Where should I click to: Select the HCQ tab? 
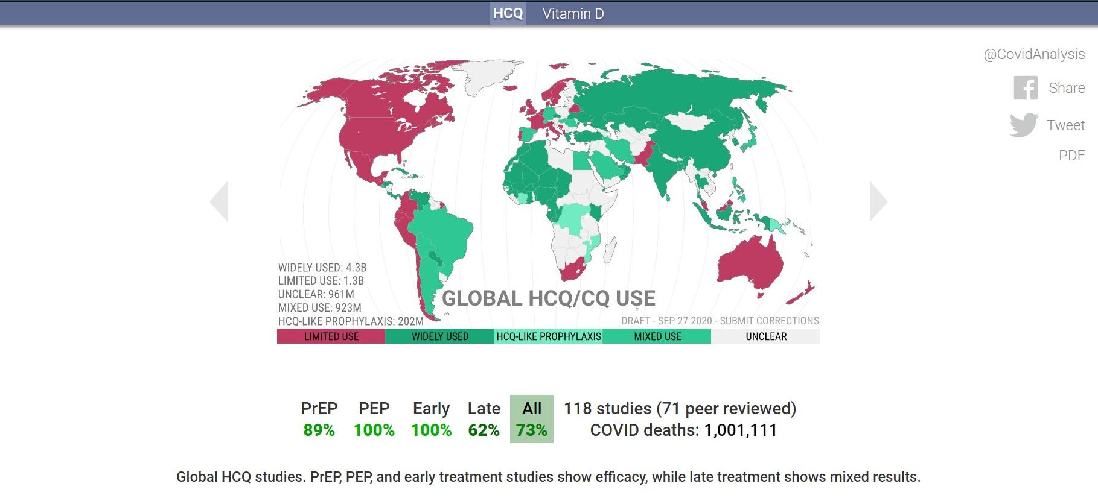pyautogui.click(x=508, y=14)
